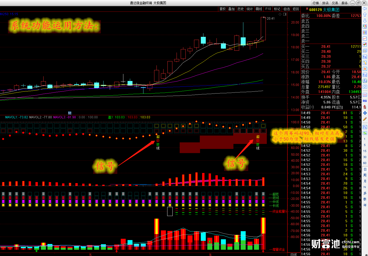The width and height of the screenshot is (368, 256).
Task: Open the 服务 menu
Action: tap(345, 3)
